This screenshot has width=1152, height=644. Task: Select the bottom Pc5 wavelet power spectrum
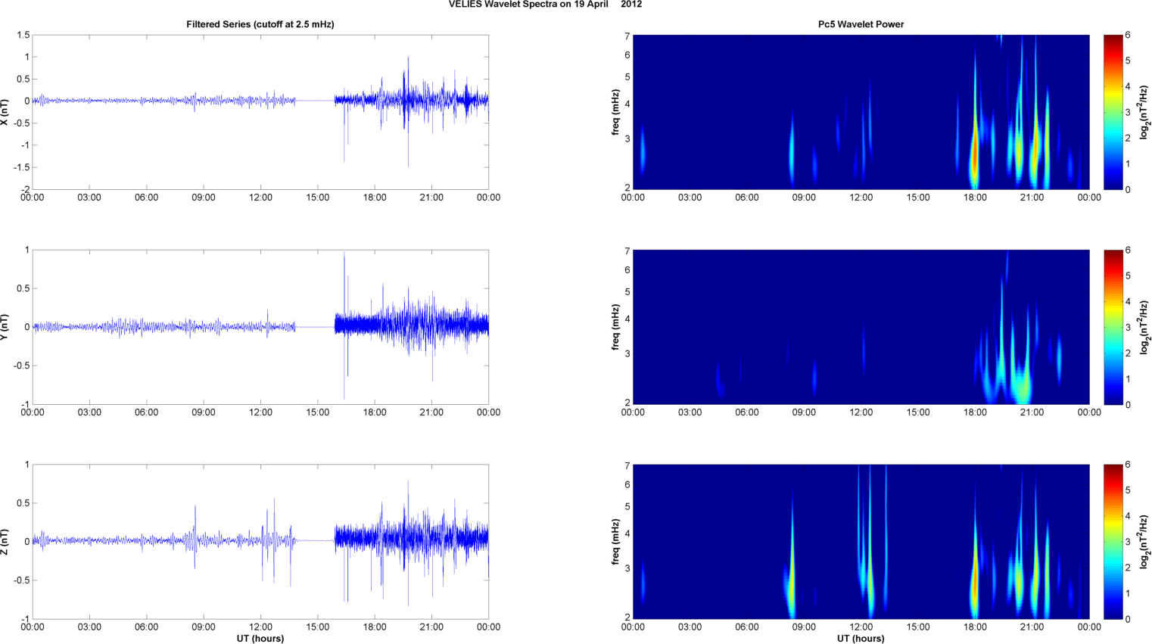(x=861, y=542)
